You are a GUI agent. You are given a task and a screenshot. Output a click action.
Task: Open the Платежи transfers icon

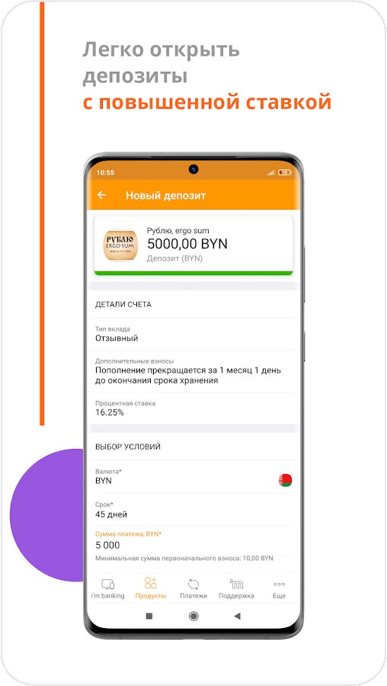click(x=193, y=584)
